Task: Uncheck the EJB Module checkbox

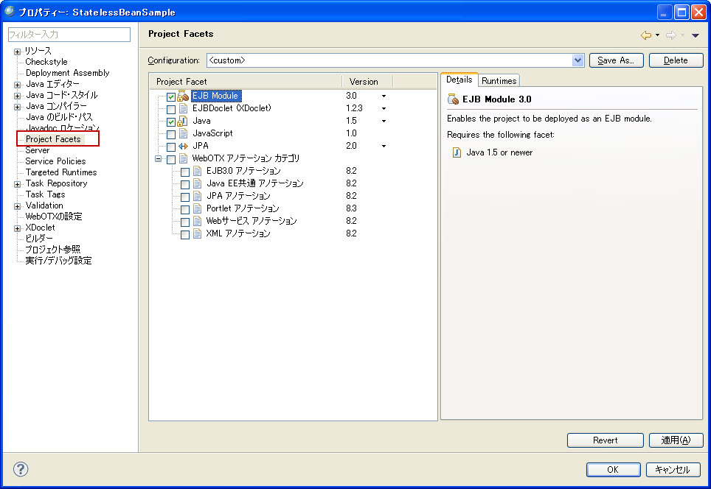Action: tap(171, 96)
